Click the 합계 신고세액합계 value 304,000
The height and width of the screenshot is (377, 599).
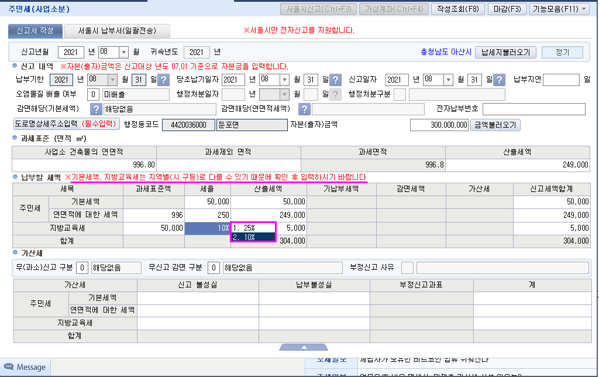tap(552, 241)
